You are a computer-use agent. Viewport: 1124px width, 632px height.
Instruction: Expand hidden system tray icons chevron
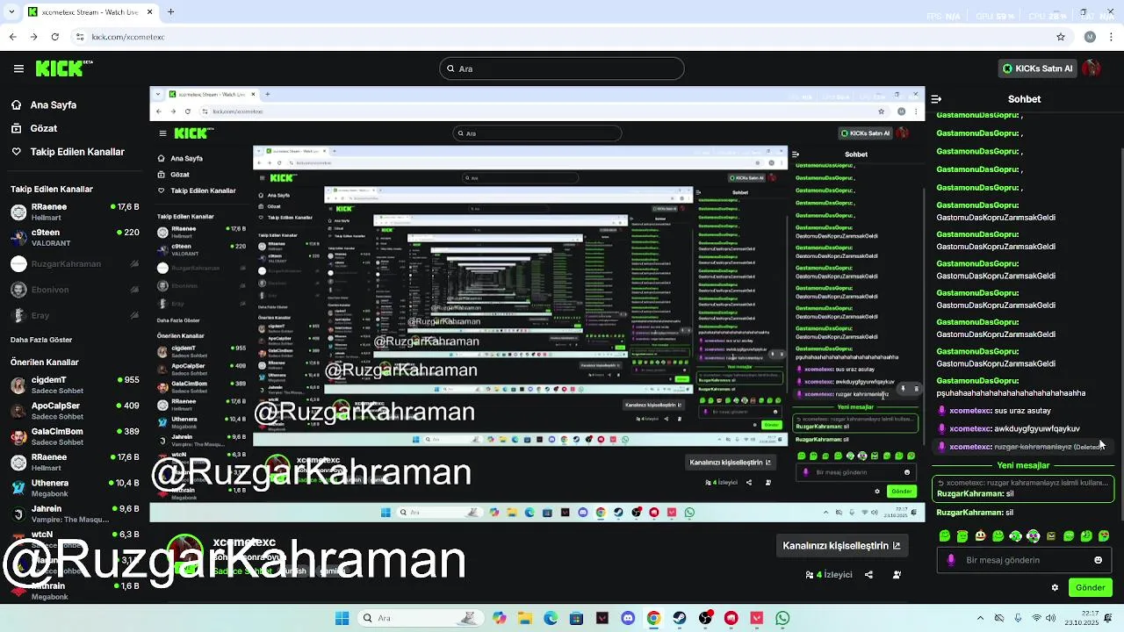pos(979,618)
